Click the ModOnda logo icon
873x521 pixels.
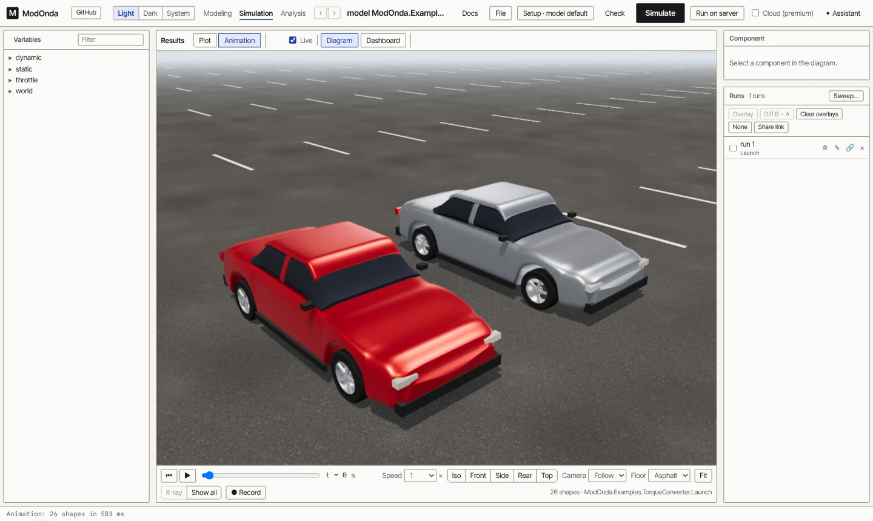point(12,13)
